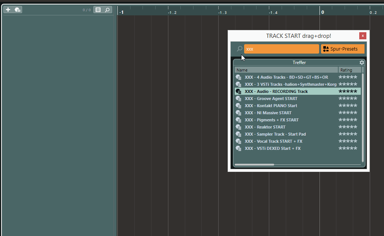Click preset icon of Groove Agent START
The image size is (384, 236).
tap(238, 99)
